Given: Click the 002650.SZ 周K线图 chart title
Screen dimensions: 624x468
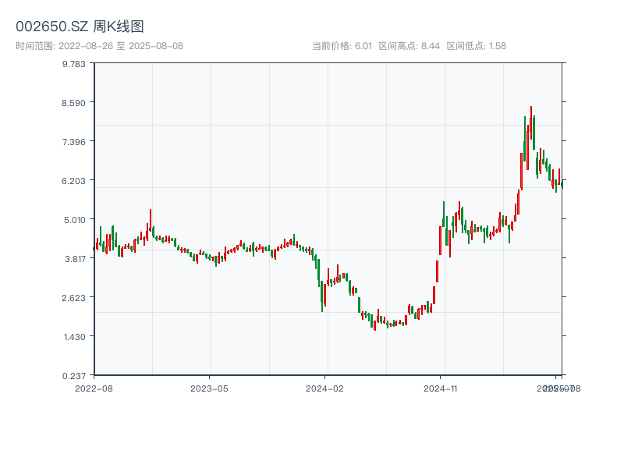Looking at the screenshot, I should (x=80, y=27).
